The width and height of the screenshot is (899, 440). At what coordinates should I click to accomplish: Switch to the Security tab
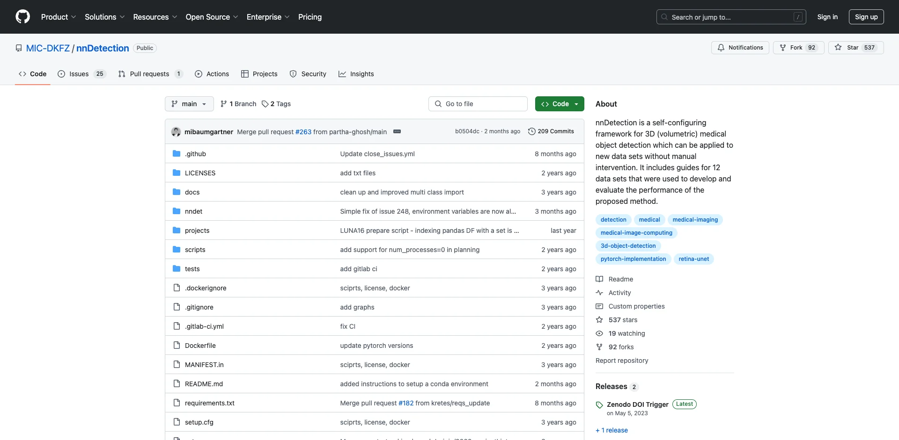point(308,74)
